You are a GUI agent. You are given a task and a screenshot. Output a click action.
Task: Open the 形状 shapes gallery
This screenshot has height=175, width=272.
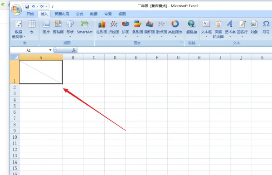(x=70, y=29)
